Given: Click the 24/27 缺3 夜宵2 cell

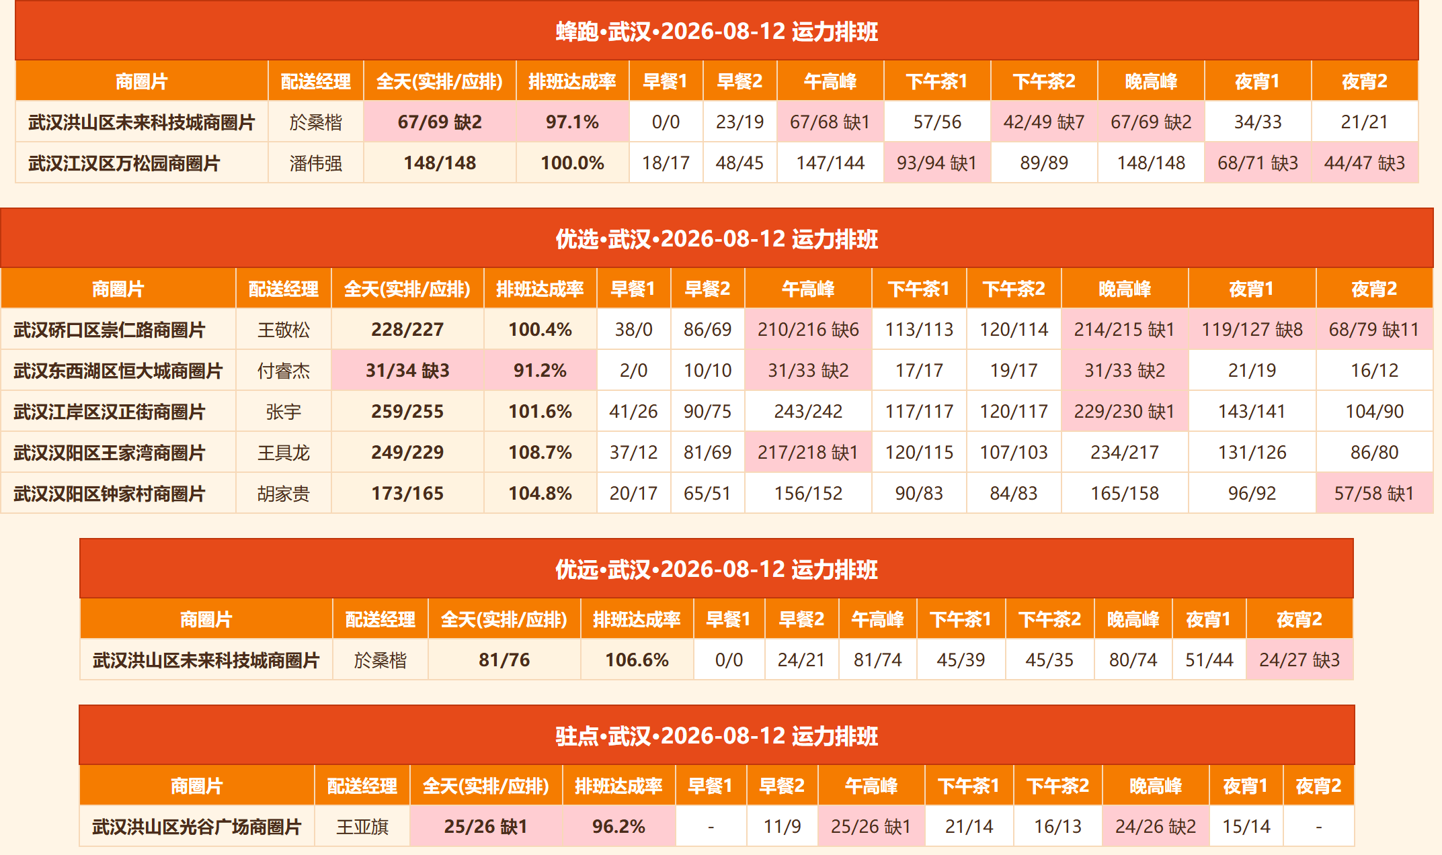Looking at the screenshot, I should [x=1299, y=660].
